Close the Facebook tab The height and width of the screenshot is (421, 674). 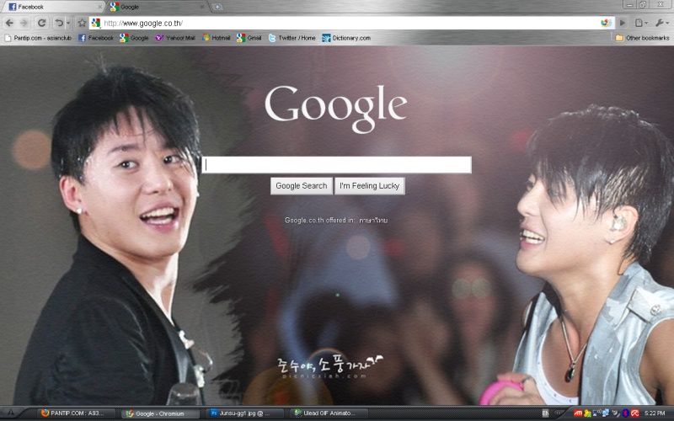point(99,7)
